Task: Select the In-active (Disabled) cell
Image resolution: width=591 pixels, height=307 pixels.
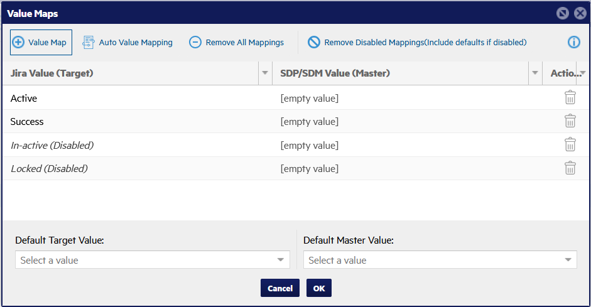Action: click(138, 145)
